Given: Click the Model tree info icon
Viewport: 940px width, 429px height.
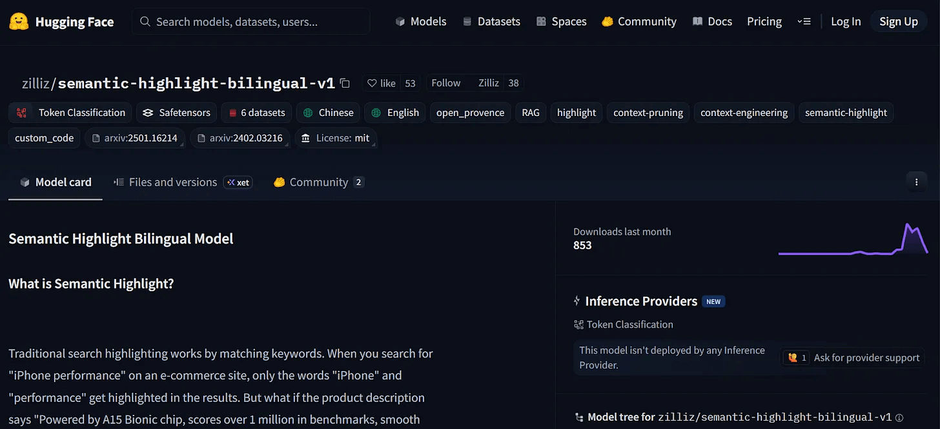Looking at the screenshot, I should [x=899, y=417].
